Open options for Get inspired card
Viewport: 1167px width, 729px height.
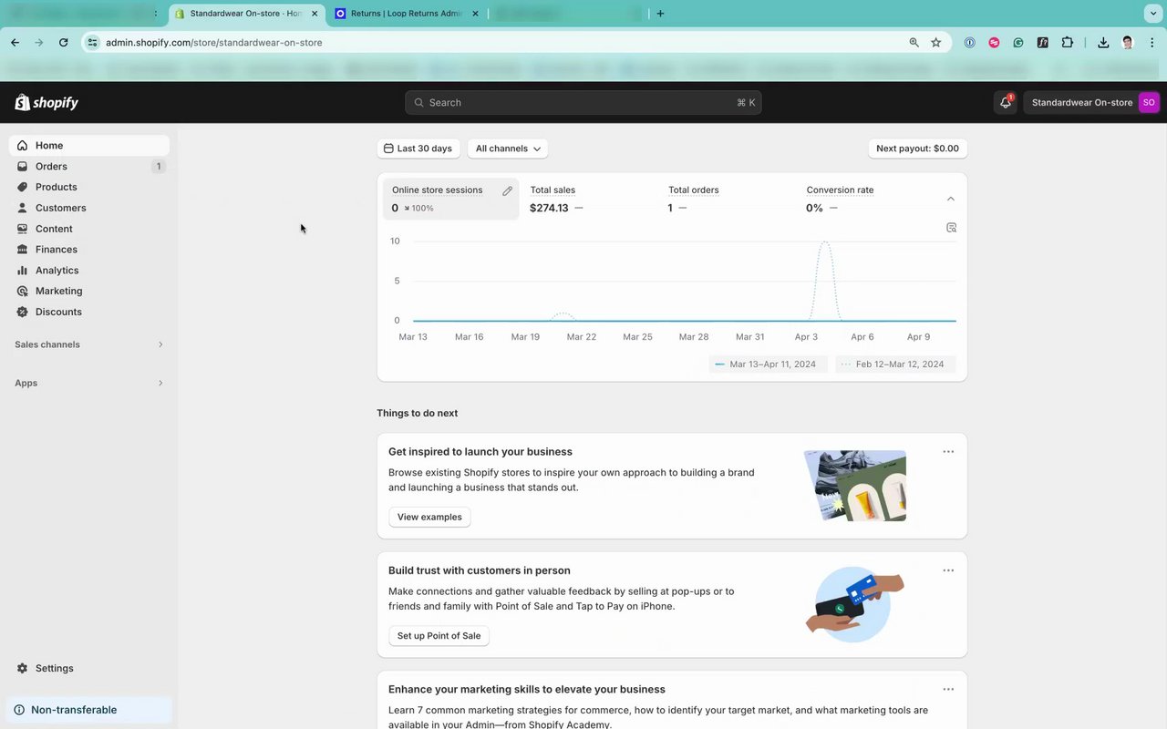[948, 452]
